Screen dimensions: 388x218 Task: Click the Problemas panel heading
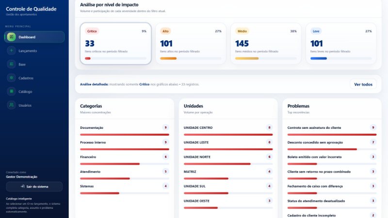point(298,106)
